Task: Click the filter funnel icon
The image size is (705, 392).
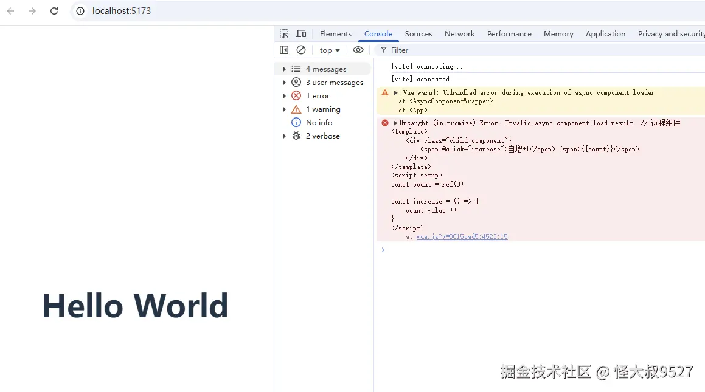Action: [x=384, y=50]
